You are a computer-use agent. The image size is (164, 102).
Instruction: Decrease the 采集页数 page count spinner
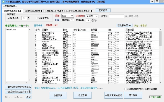point(29,19)
